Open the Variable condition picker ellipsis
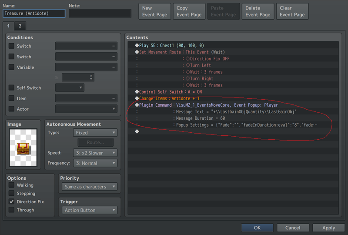Screen dimensions: 348x235 point(113,67)
